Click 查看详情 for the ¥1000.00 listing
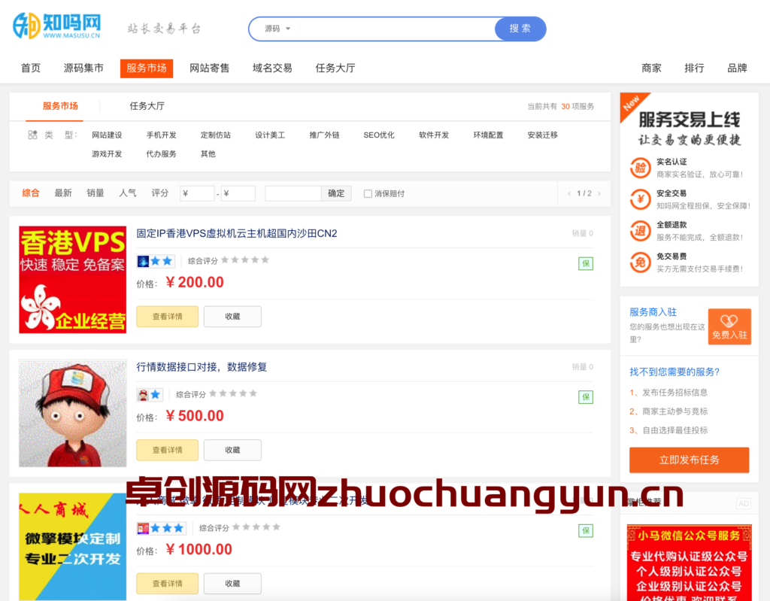Viewport: 770px width, 601px height. tap(167, 584)
